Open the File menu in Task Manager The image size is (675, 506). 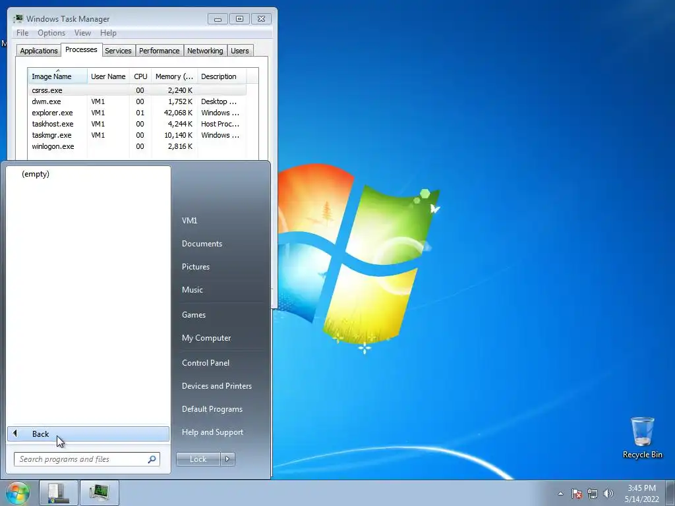[22, 33]
